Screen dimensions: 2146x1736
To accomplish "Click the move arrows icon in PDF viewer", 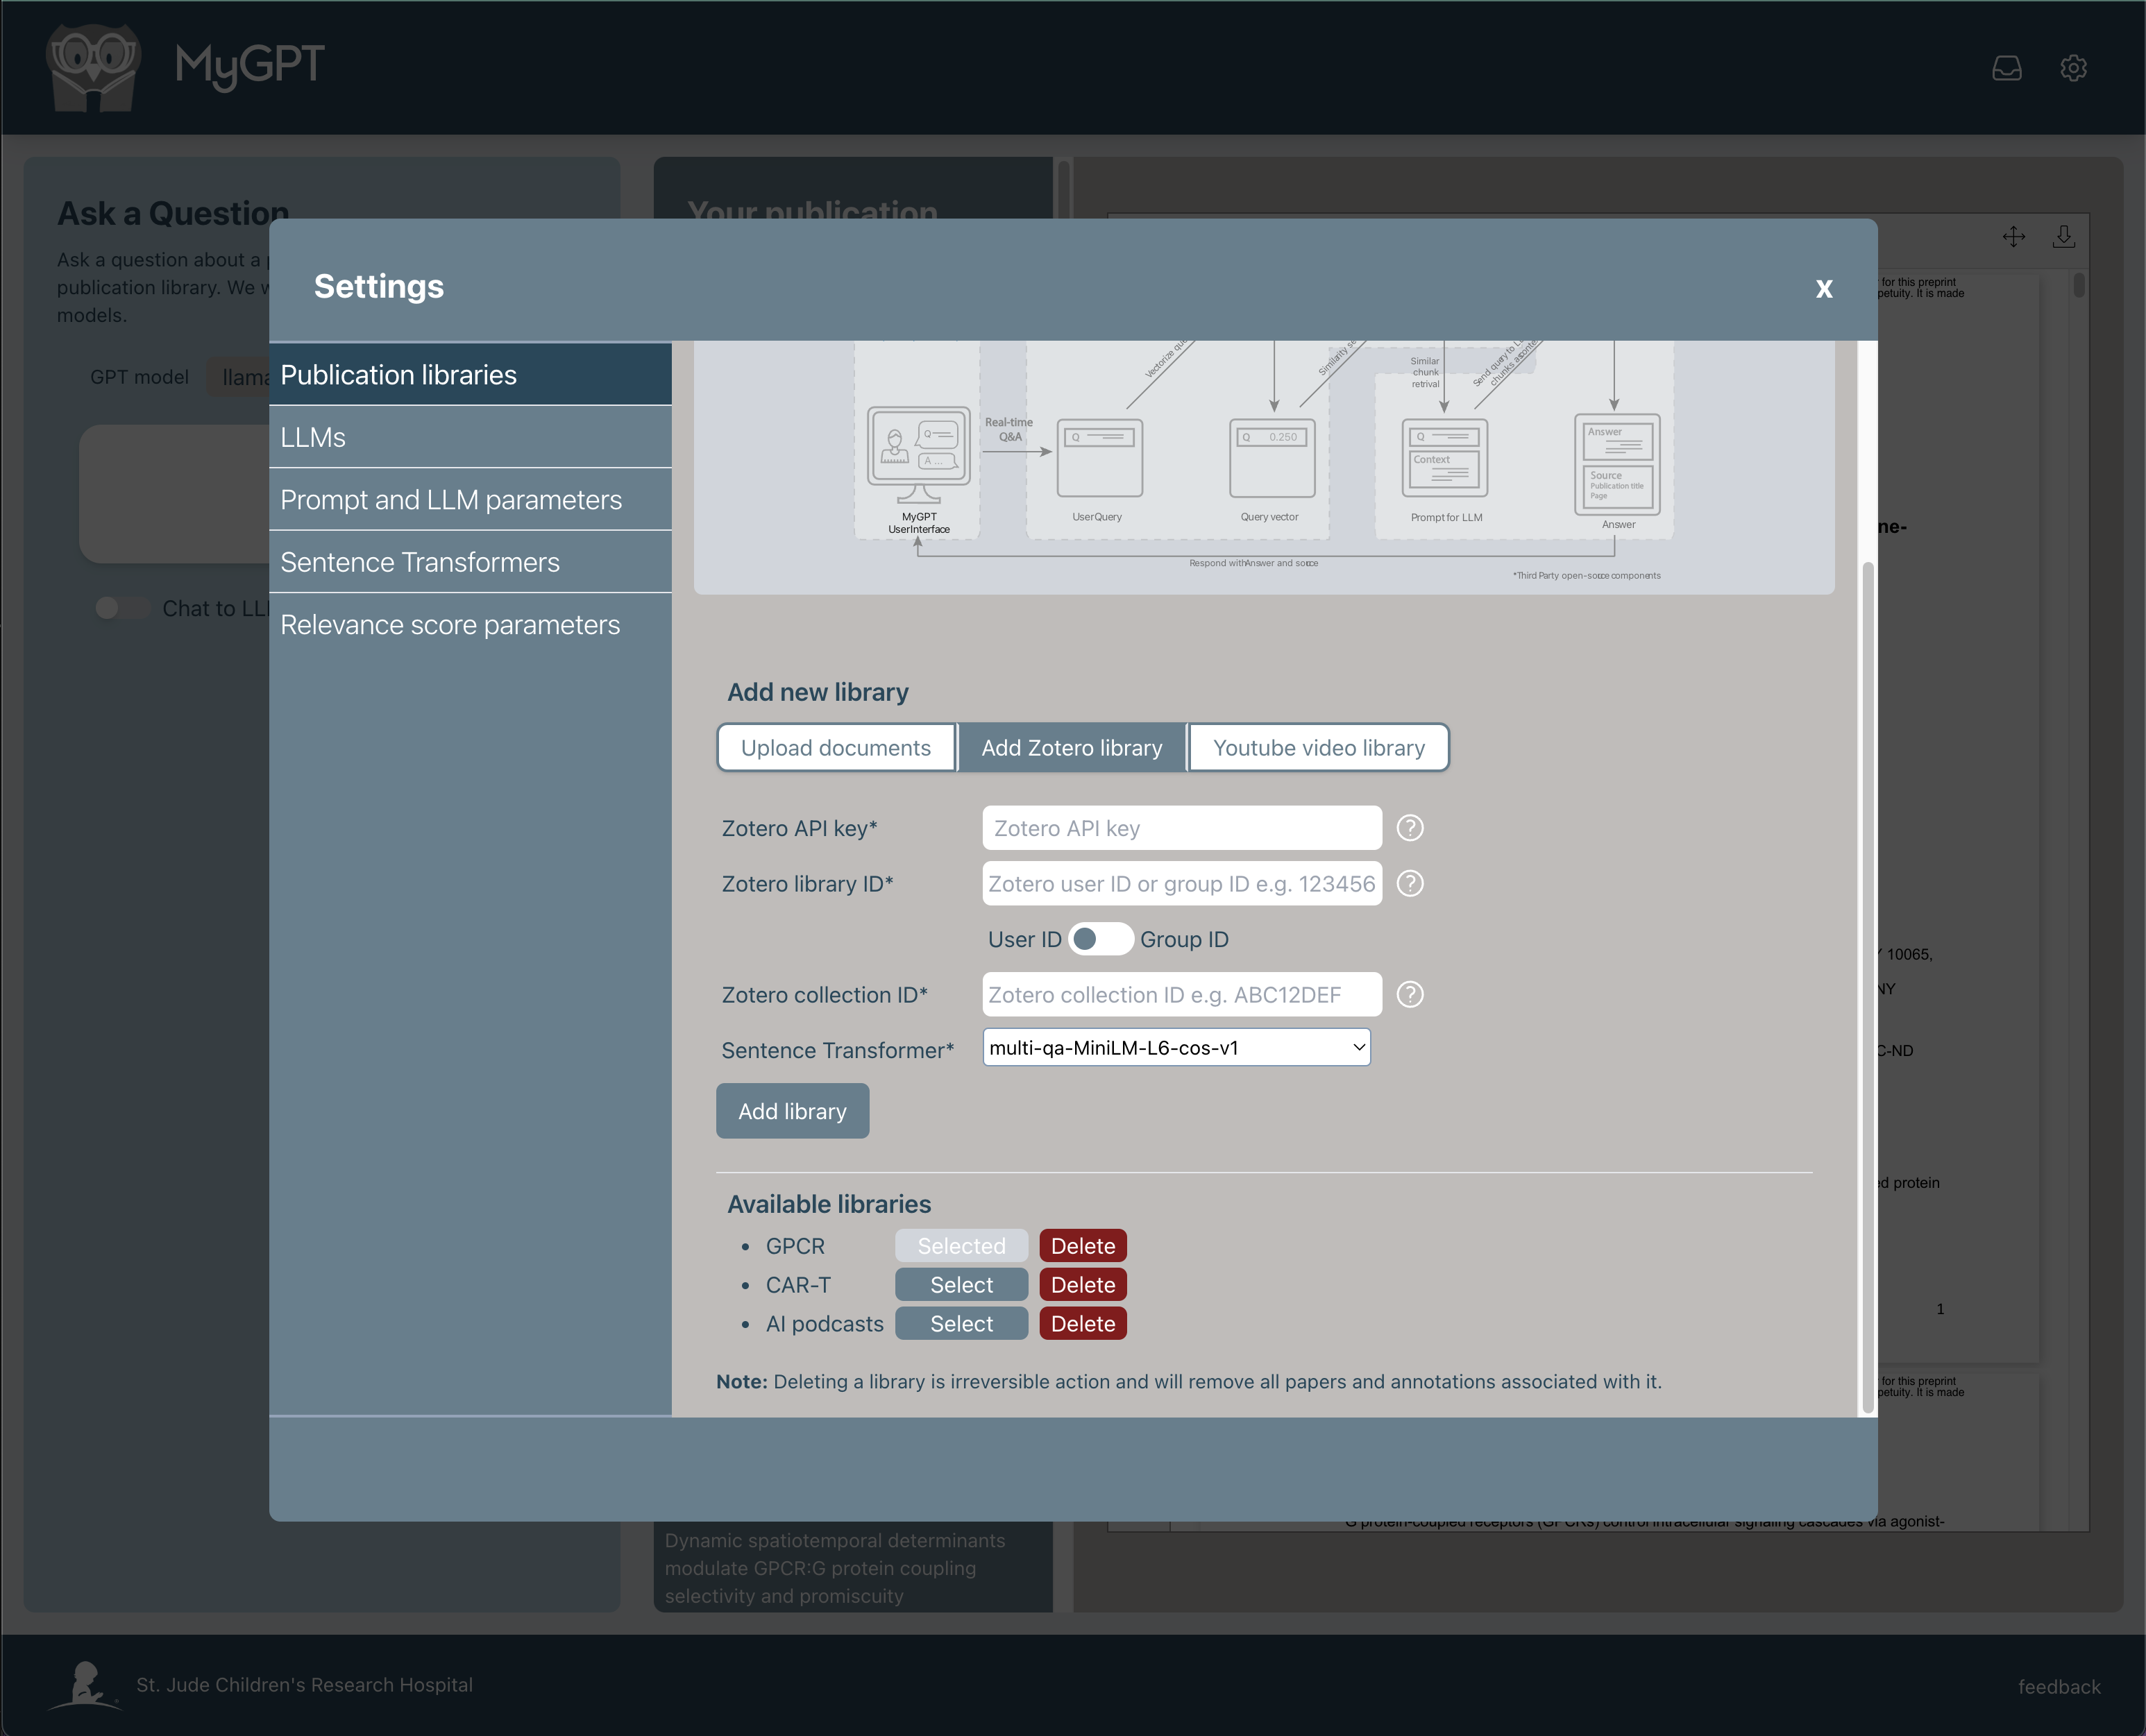I will click(2013, 236).
